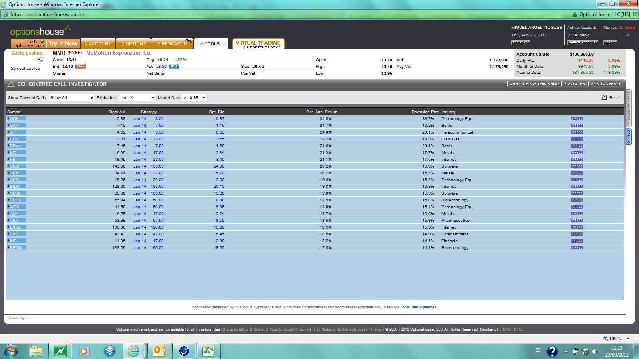Click the wireless network taskbar icon
Screen dimensions: 639x359
[109, 351]
